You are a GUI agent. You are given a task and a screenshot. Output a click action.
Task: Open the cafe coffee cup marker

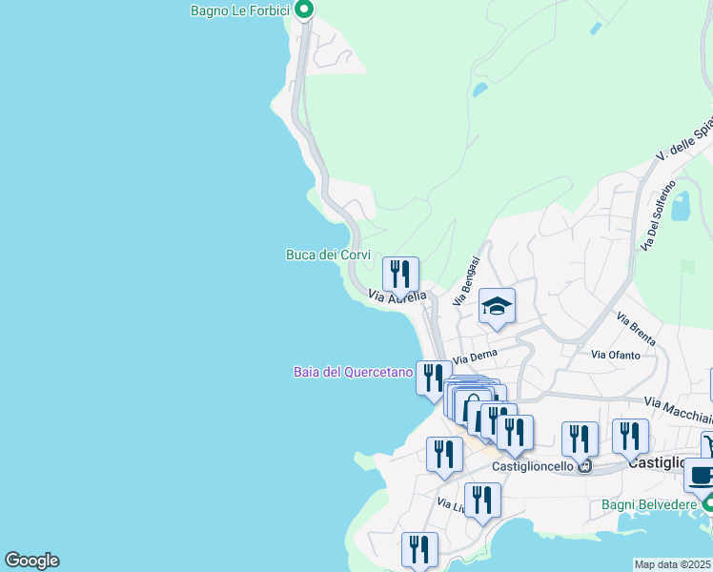tap(701, 478)
